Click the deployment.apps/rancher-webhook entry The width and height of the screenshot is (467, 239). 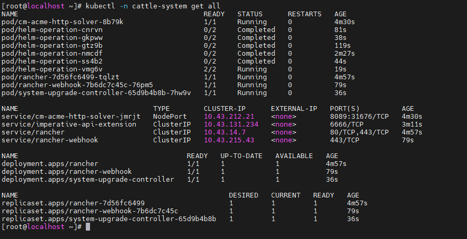[x=66, y=171]
